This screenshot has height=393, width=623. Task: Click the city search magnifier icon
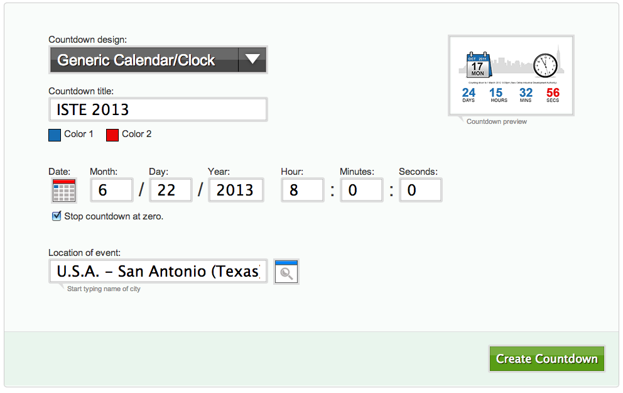[286, 272]
